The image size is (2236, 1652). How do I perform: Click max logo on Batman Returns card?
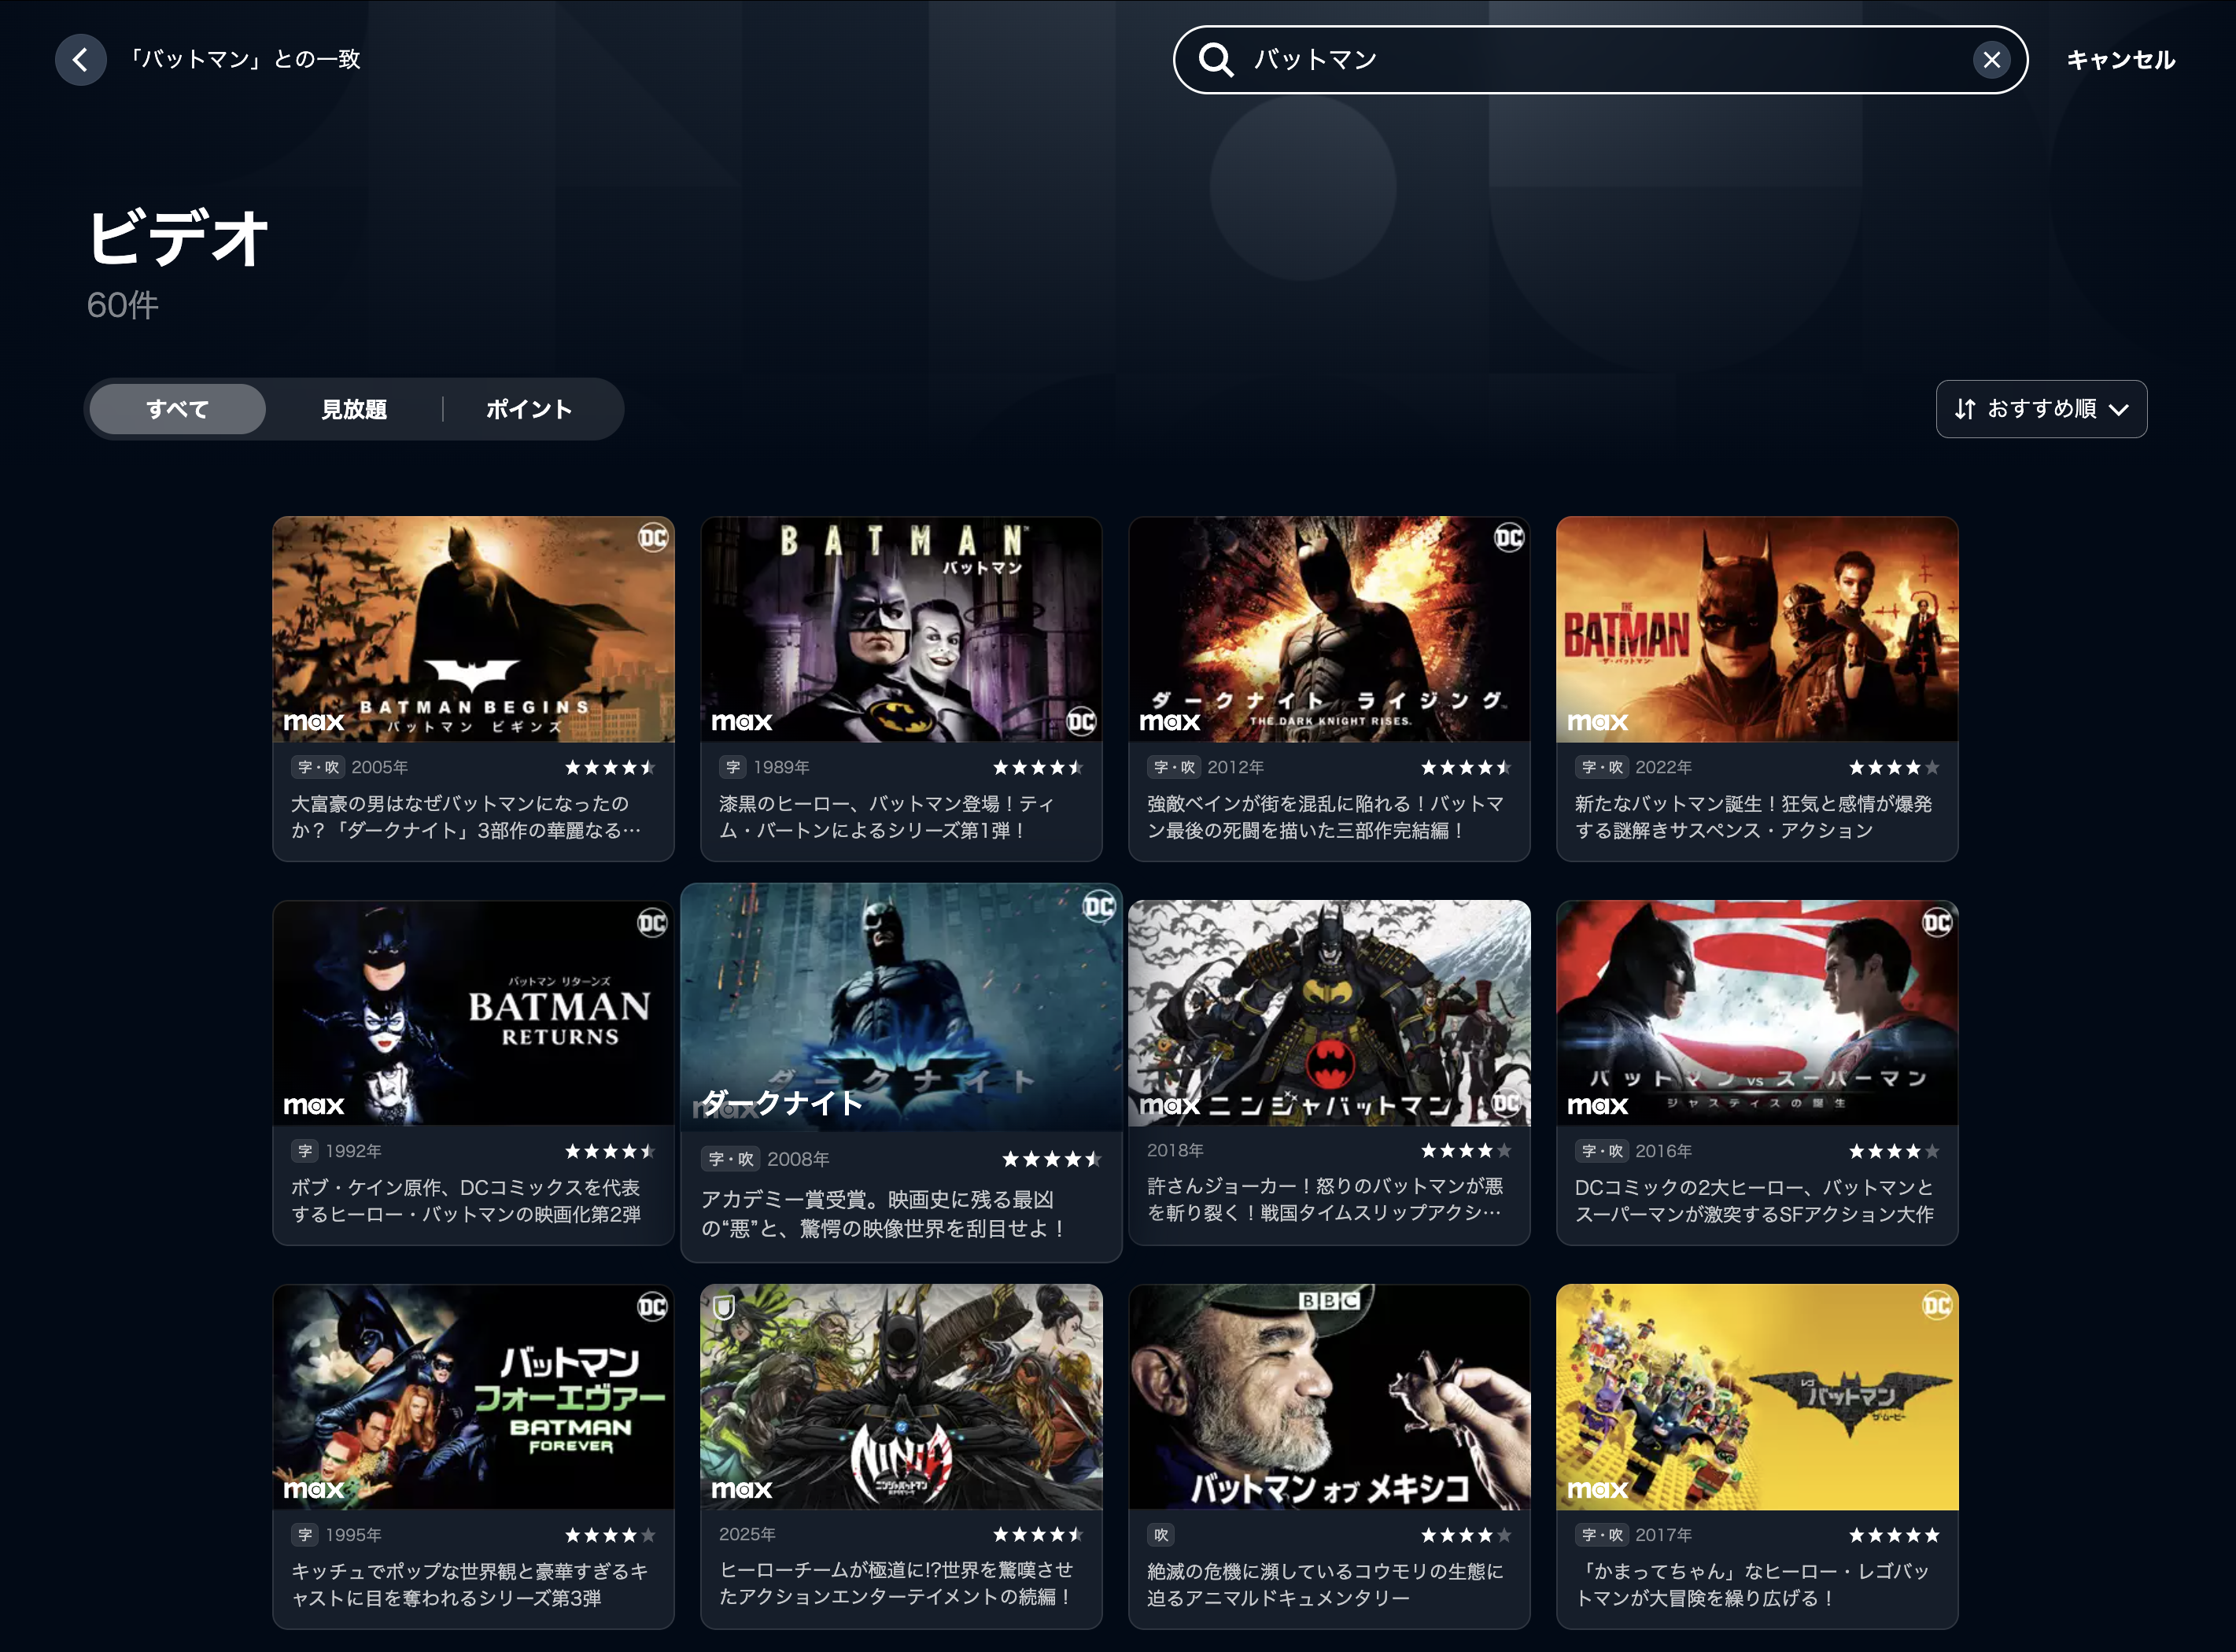pyautogui.click(x=313, y=1105)
